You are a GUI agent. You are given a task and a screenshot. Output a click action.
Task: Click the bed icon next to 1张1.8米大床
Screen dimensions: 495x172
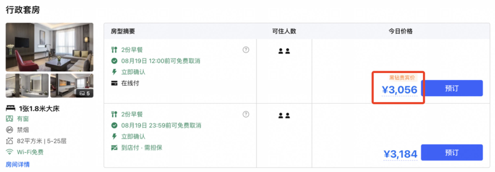point(11,109)
